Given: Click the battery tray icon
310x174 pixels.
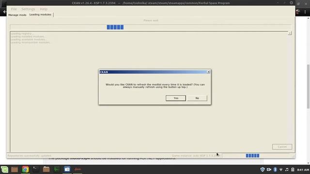Looking at the screenshot, I should 293,170.
